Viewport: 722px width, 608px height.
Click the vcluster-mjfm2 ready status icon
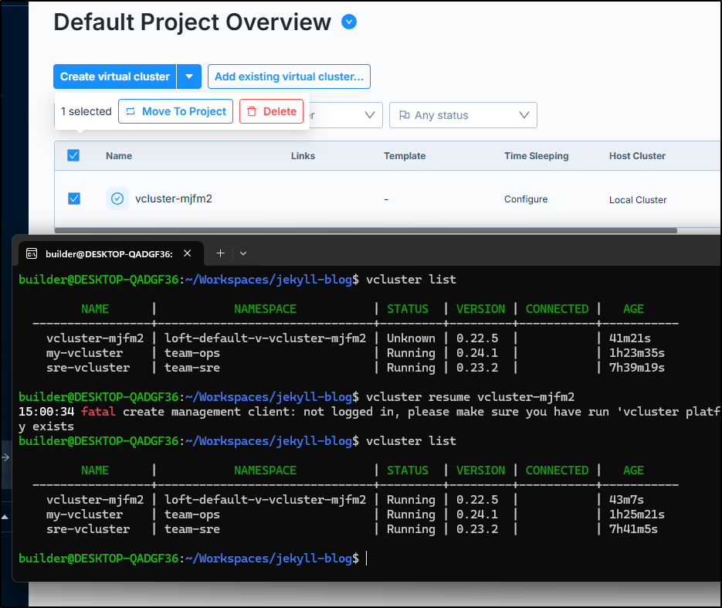point(117,199)
